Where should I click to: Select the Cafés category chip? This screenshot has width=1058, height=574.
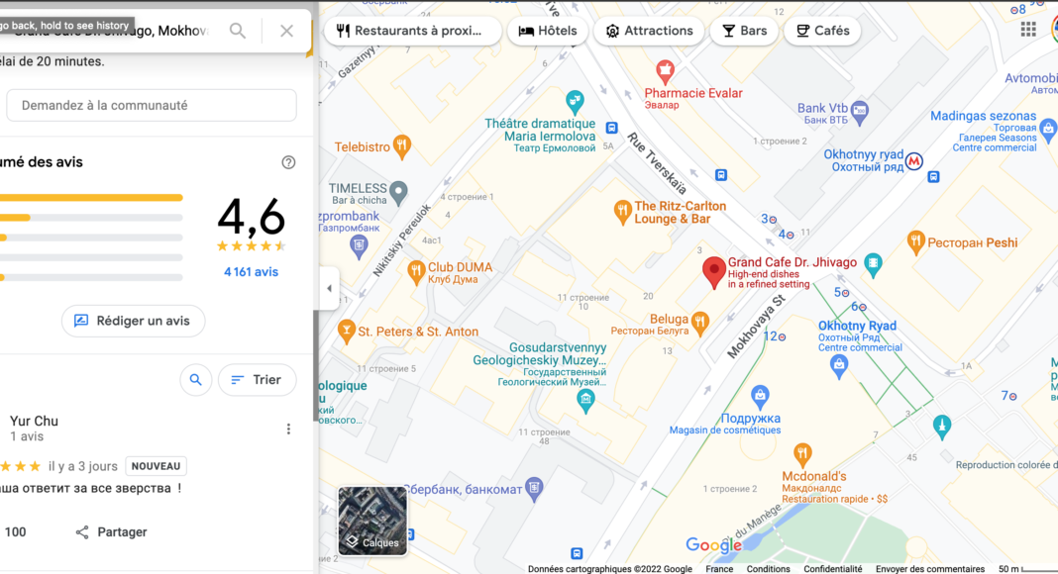[x=822, y=31]
